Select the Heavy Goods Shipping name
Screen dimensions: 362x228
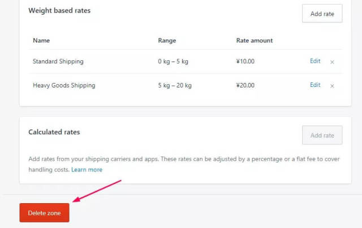point(64,85)
